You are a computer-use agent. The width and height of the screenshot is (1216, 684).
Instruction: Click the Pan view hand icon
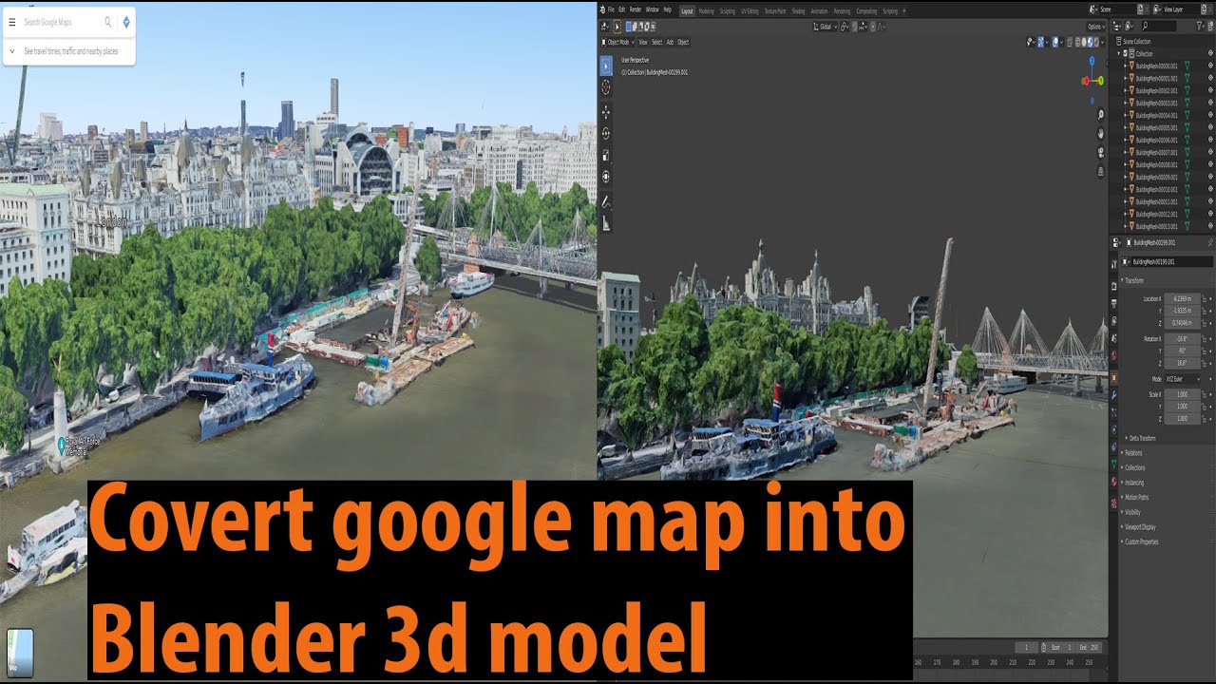tap(1101, 134)
